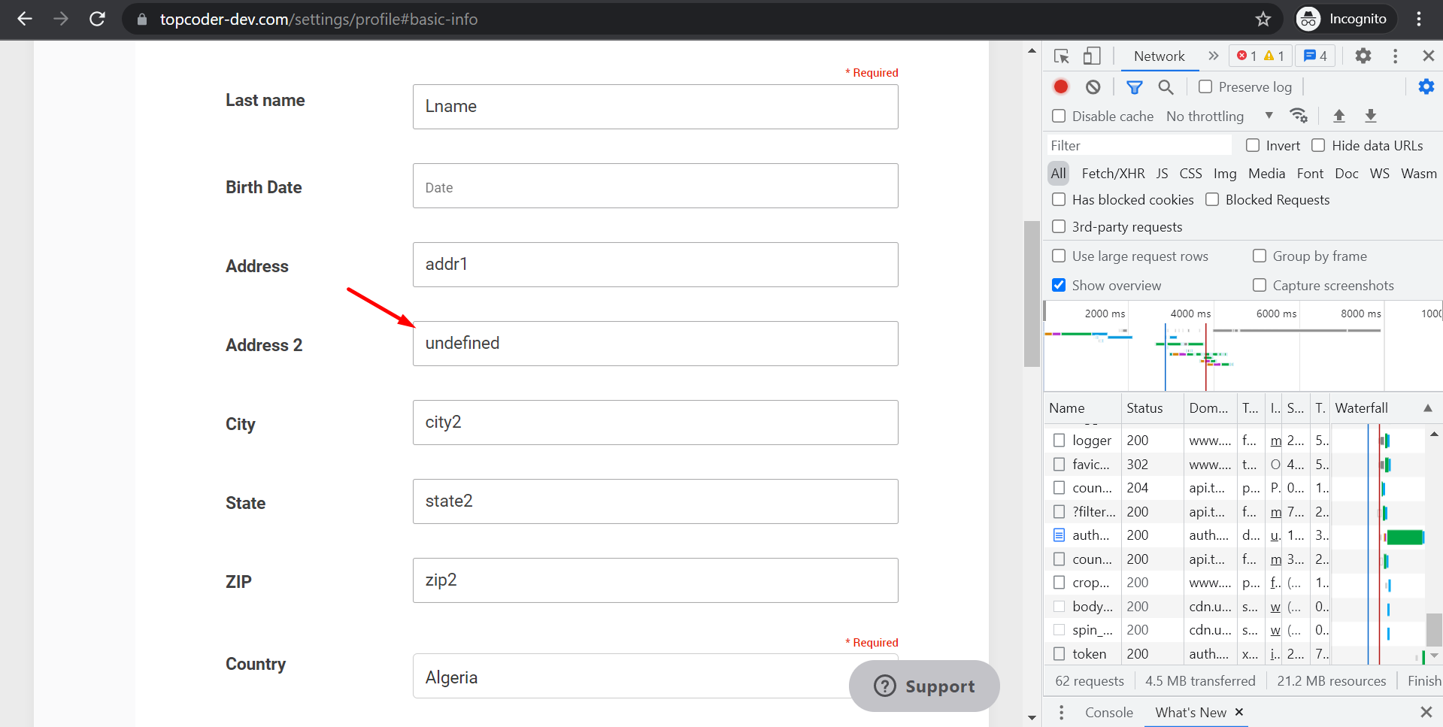Reload the current page
Viewport: 1443px width, 727px height.
point(97,19)
